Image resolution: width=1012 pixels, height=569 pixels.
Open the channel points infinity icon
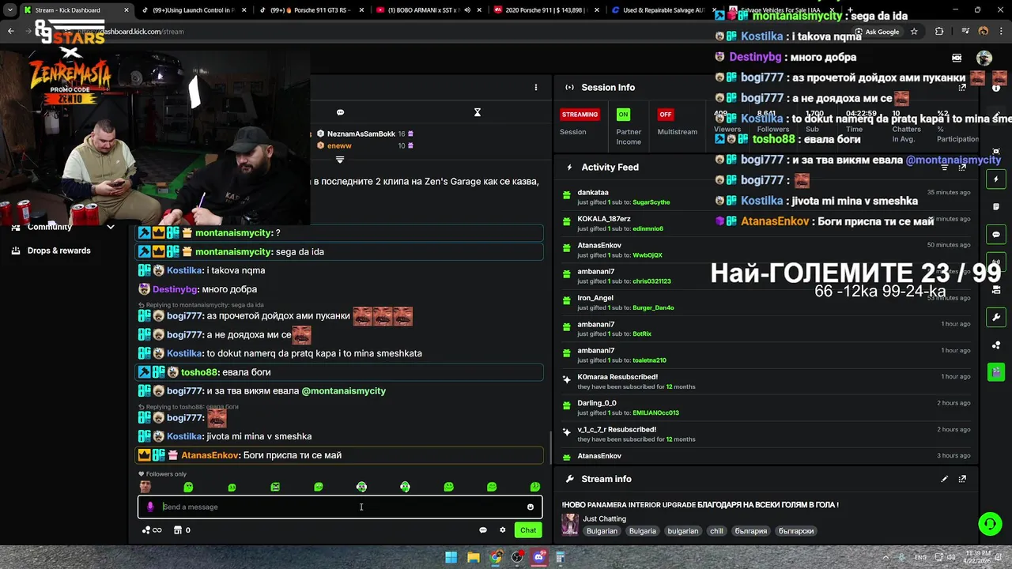point(152,530)
